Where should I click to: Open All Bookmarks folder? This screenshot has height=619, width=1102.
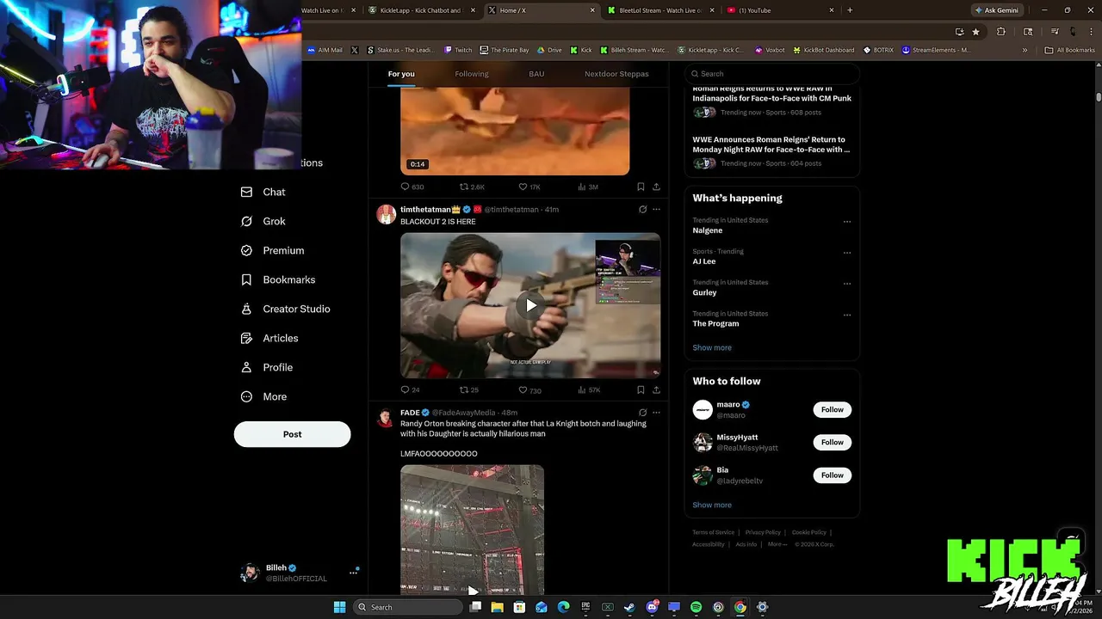coord(1070,50)
